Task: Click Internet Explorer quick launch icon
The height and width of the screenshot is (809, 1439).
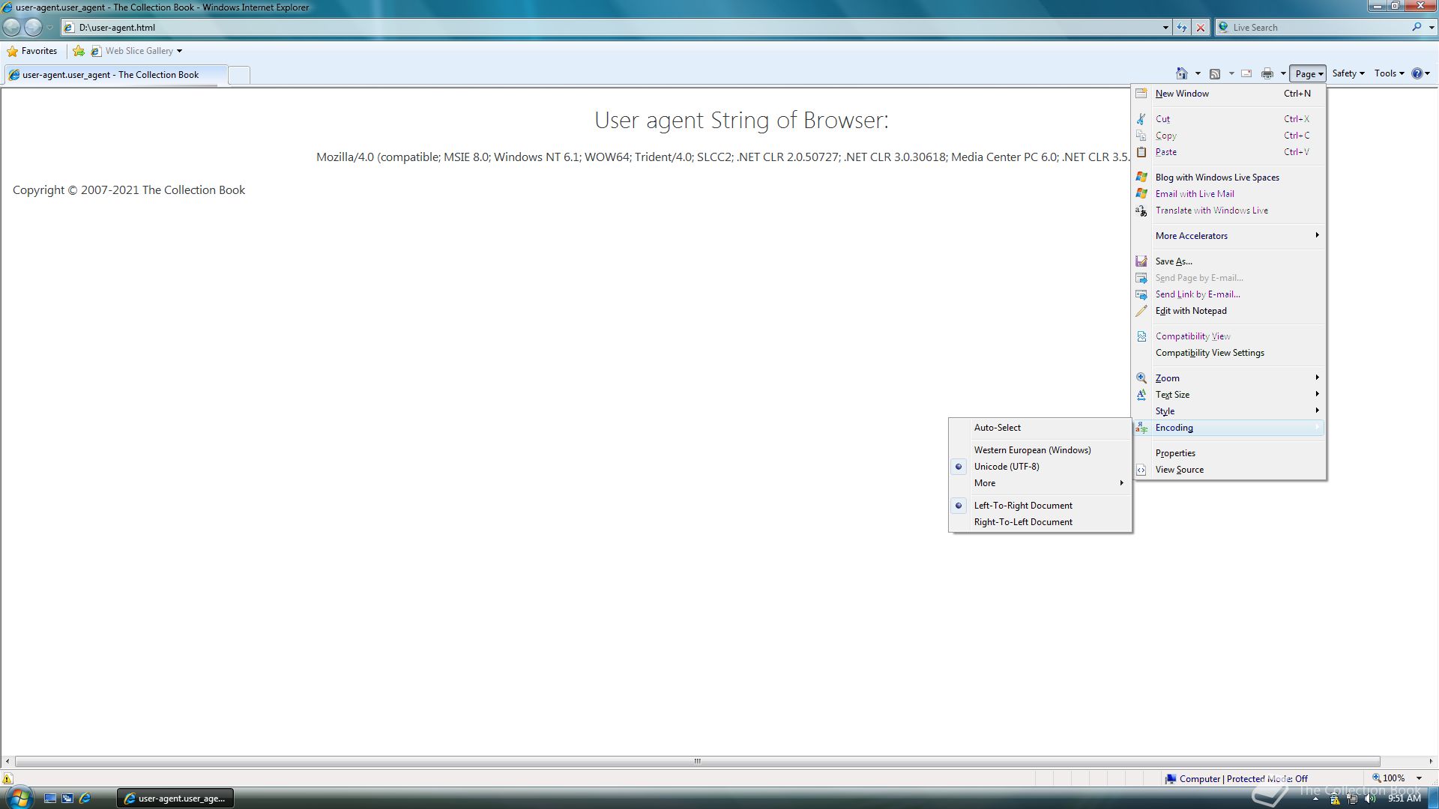Action: pyautogui.click(x=85, y=799)
